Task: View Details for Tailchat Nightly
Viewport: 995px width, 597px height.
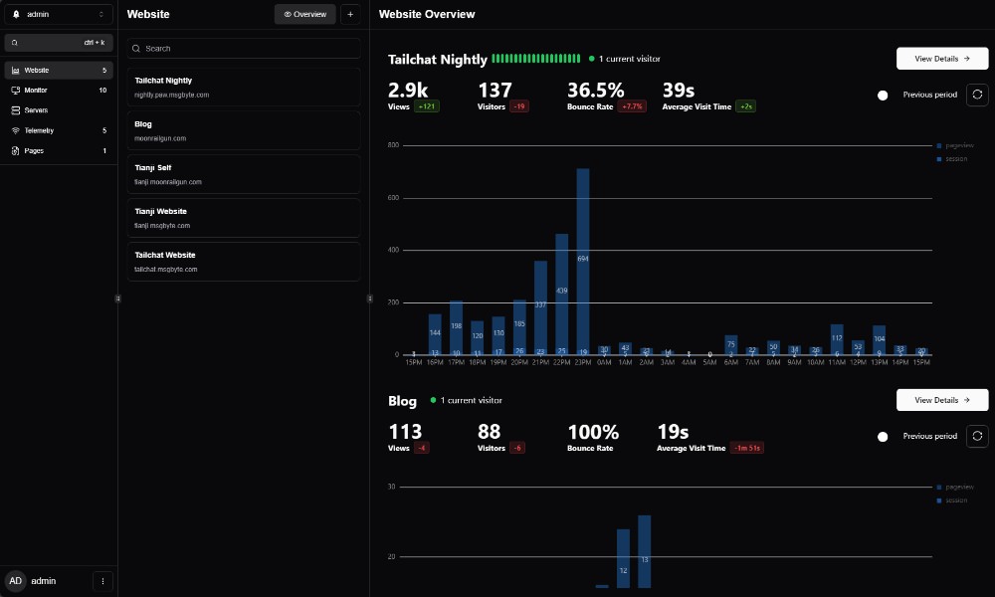Action: (941, 58)
